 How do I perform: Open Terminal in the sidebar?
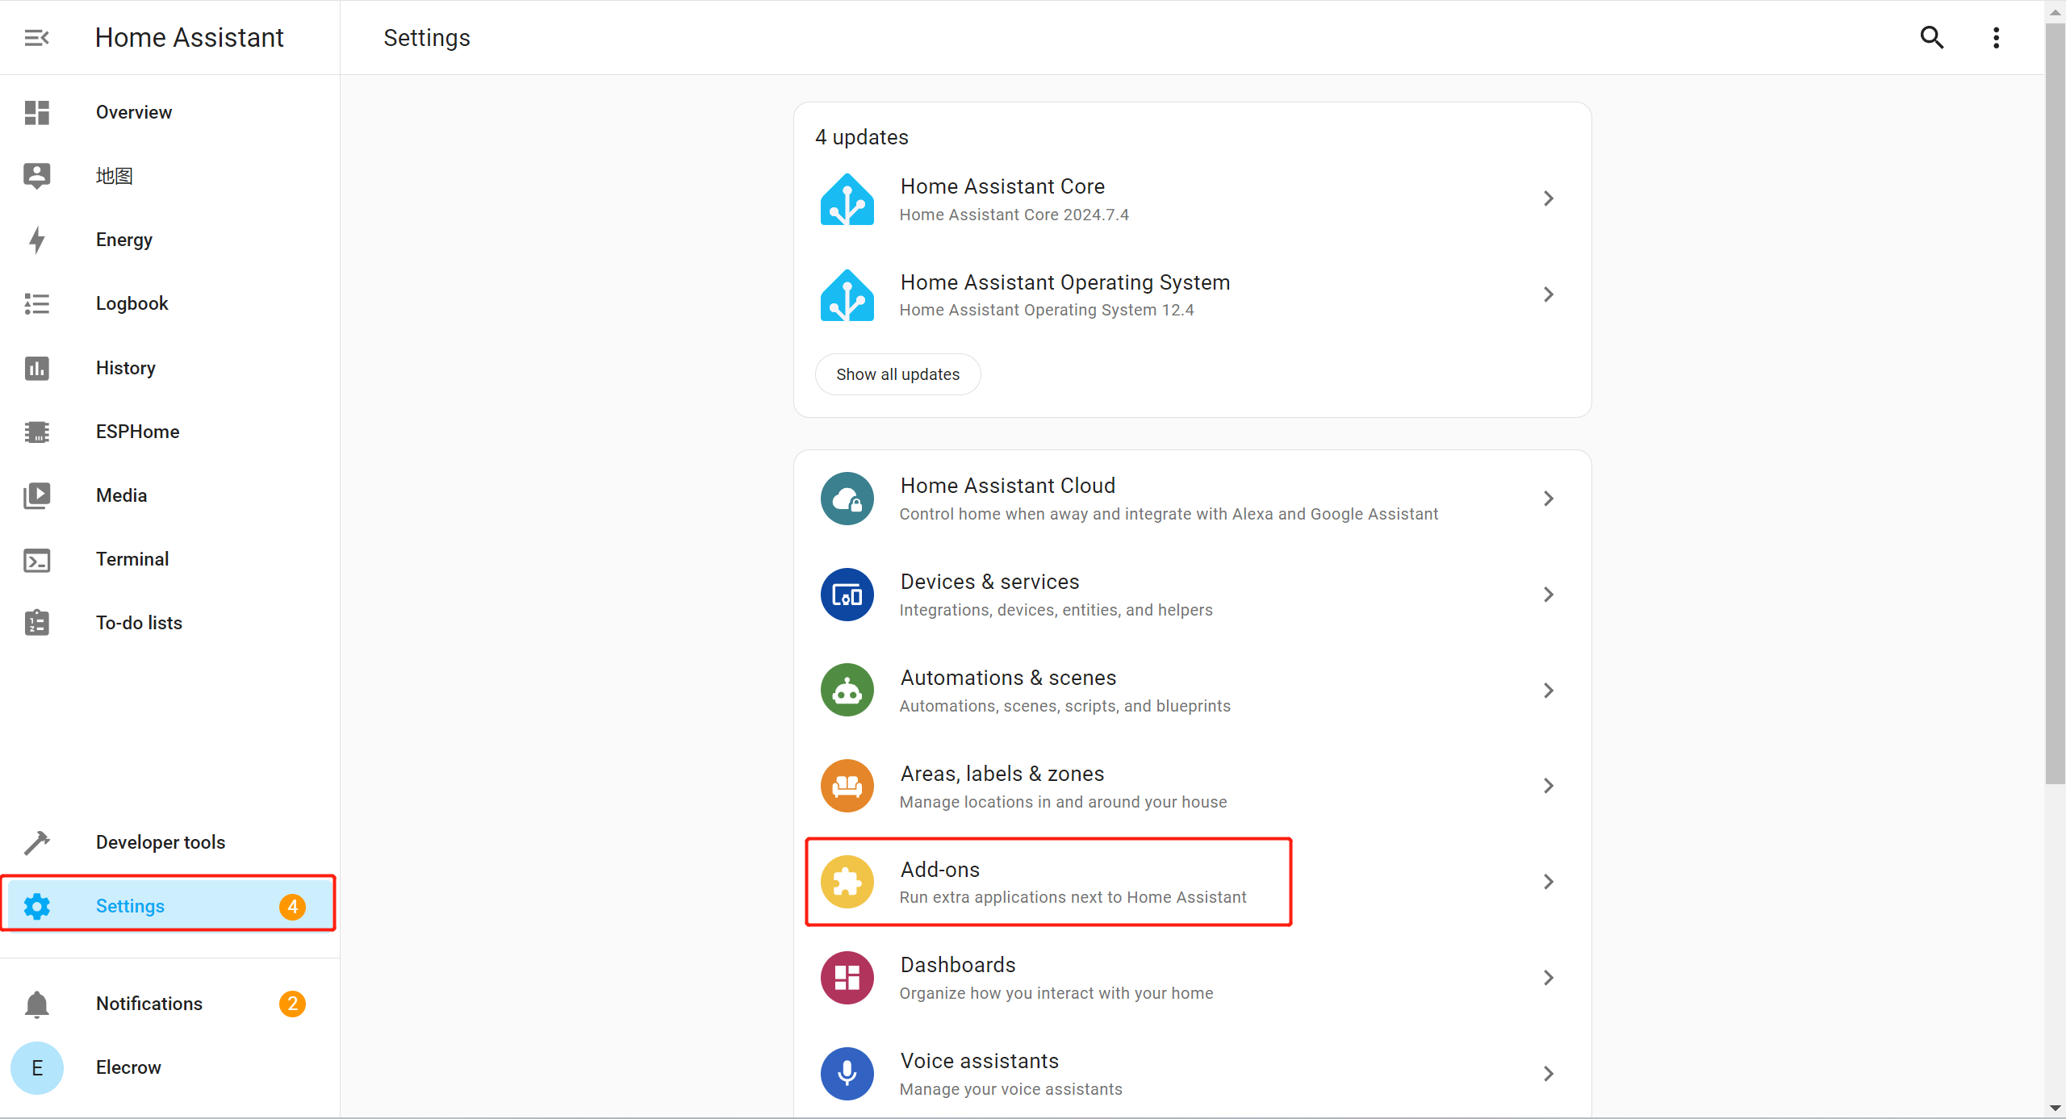click(x=169, y=559)
